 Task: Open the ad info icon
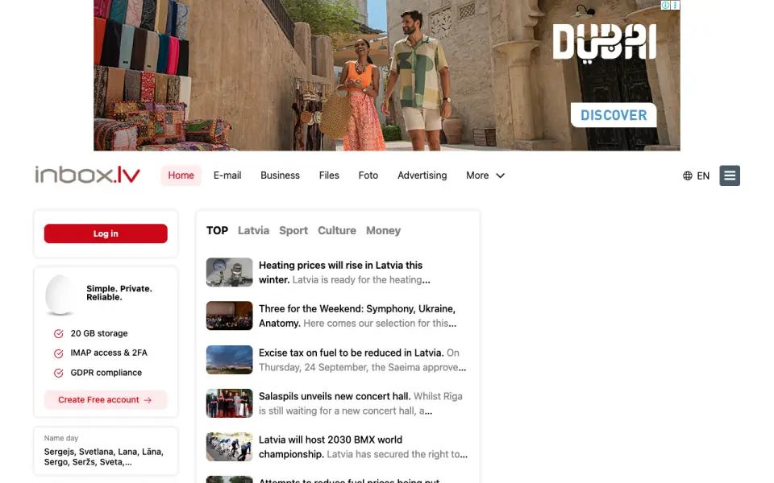[x=665, y=5]
